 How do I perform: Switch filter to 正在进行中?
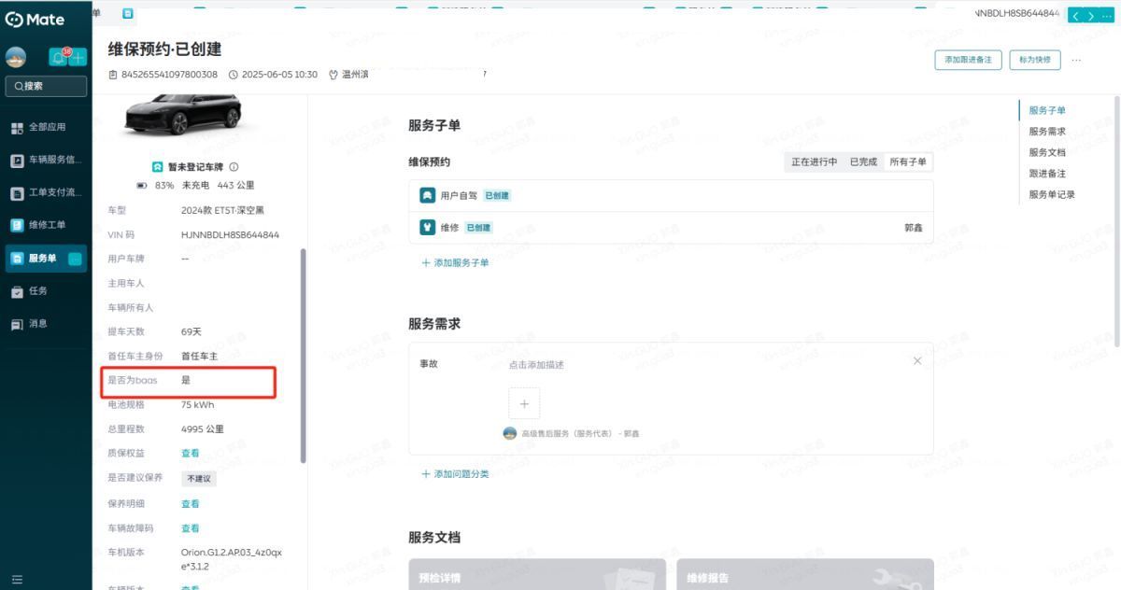[814, 162]
